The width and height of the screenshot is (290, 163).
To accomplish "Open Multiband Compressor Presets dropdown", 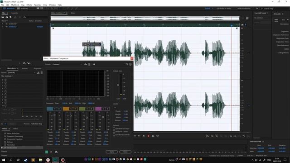I will coord(67,64).
